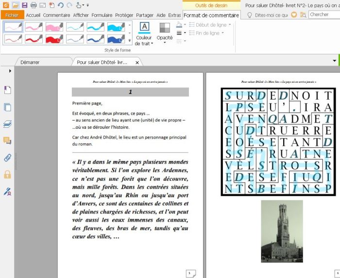Print the document using the printer icon
Image resolution: width=340 pixels, height=278 pixels.
[34, 5]
